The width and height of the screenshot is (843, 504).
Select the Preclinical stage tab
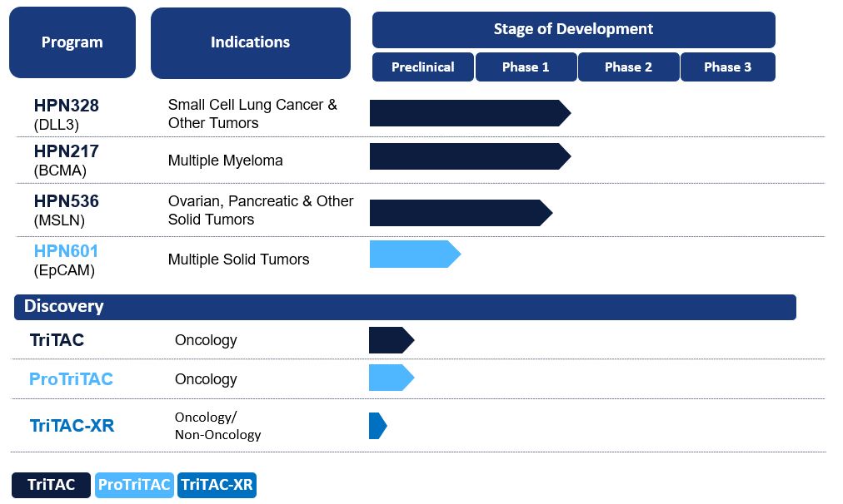(x=423, y=67)
